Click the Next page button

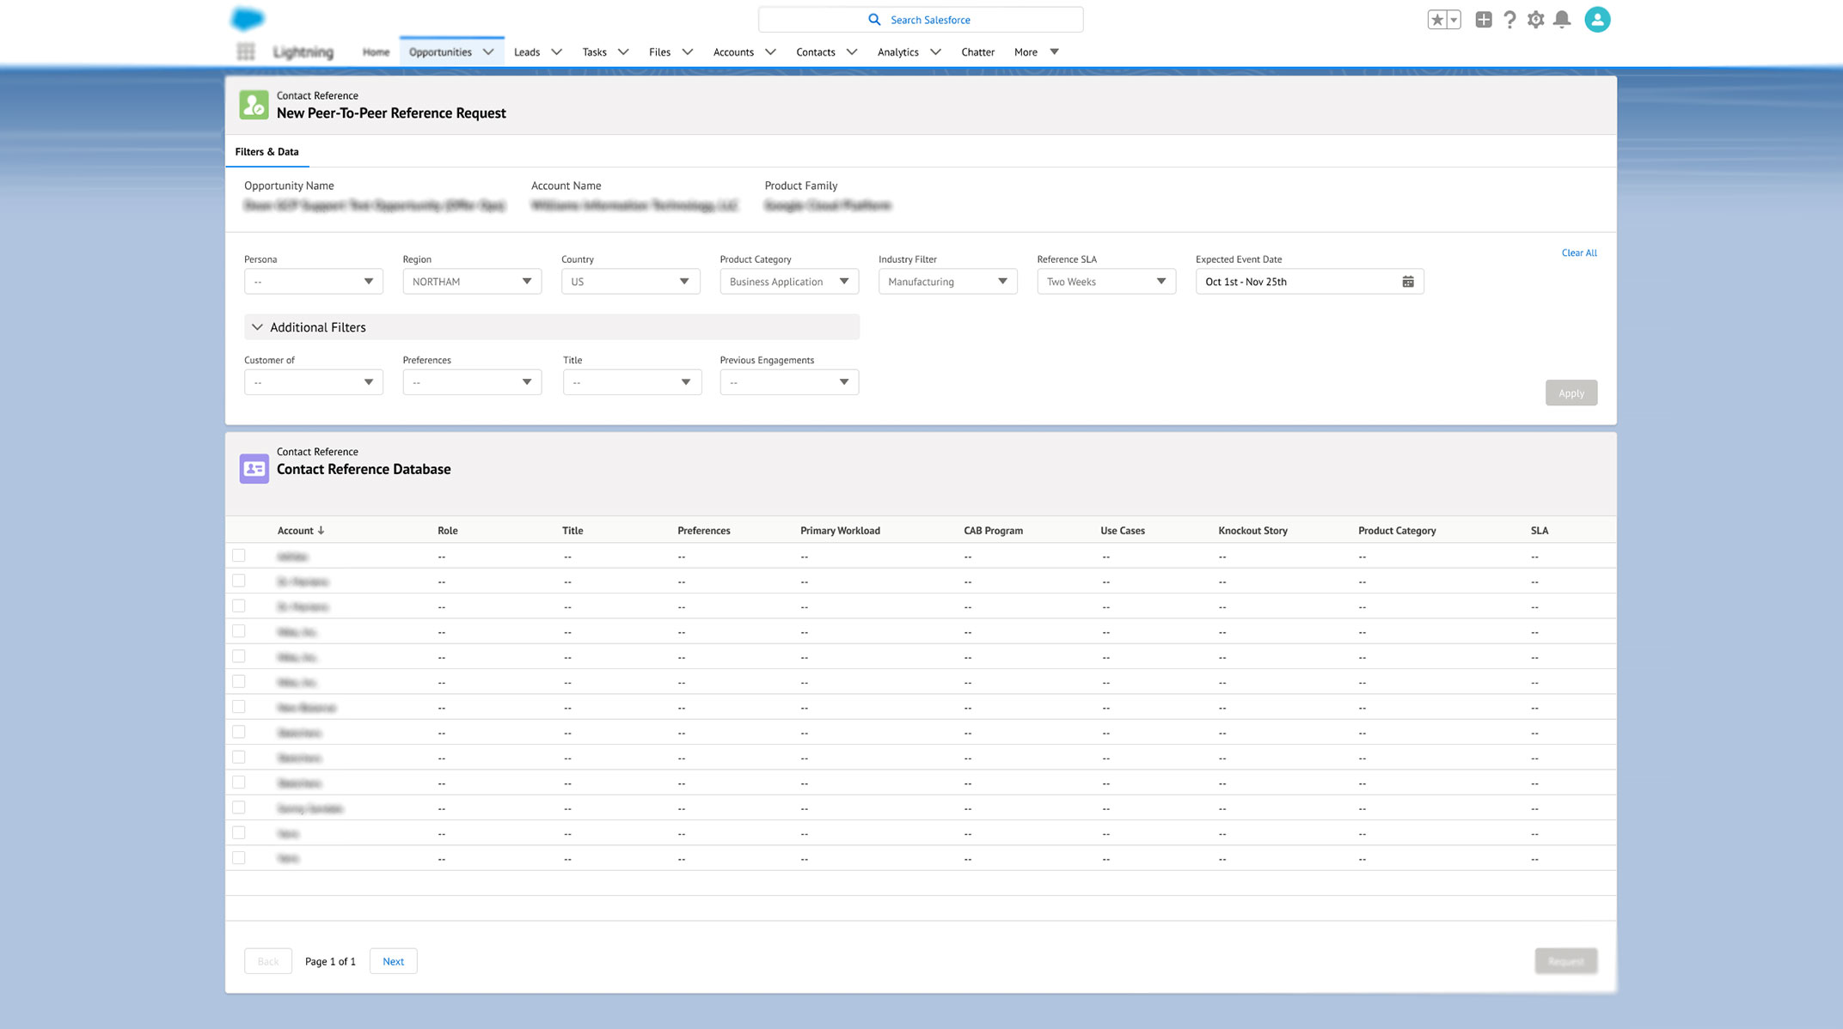click(x=393, y=961)
